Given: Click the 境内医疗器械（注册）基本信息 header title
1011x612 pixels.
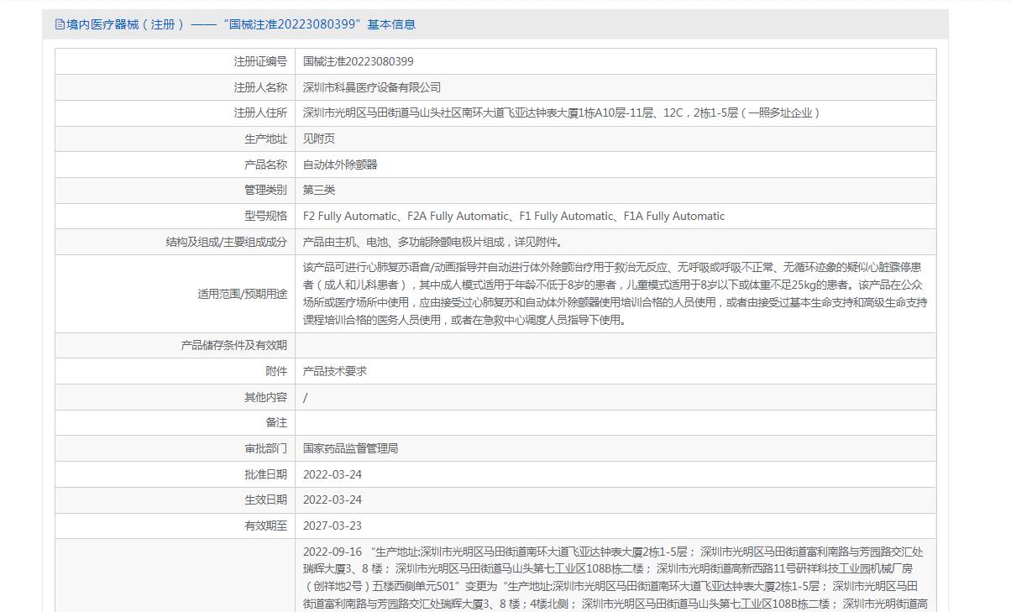Looking at the screenshot, I should point(241,24).
